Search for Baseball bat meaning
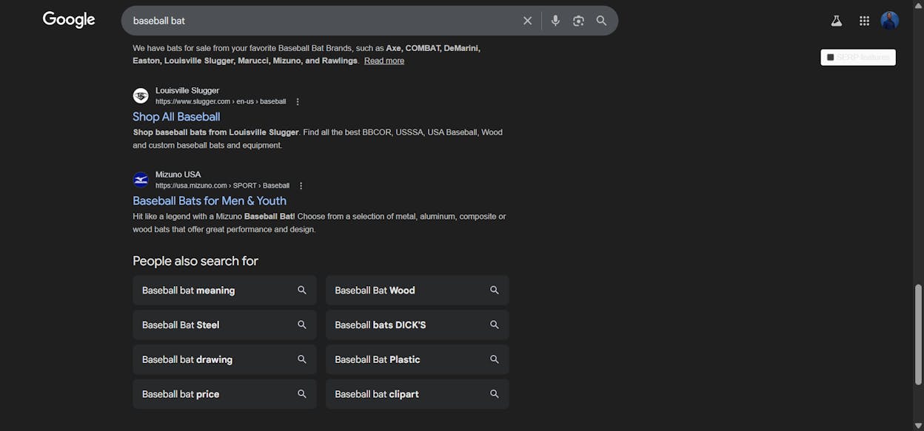The height and width of the screenshot is (431, 924). (x=224, y=291)
